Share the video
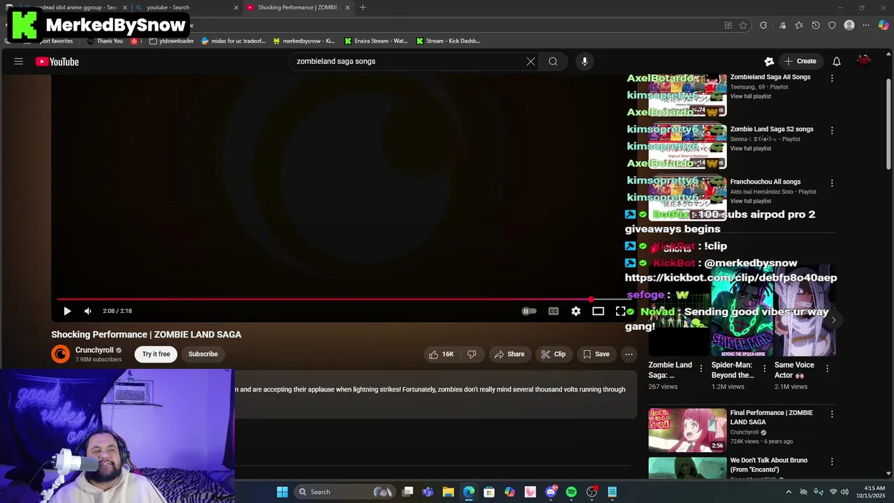The width and height of the screenshot is (894, 503). coord(509,354)
